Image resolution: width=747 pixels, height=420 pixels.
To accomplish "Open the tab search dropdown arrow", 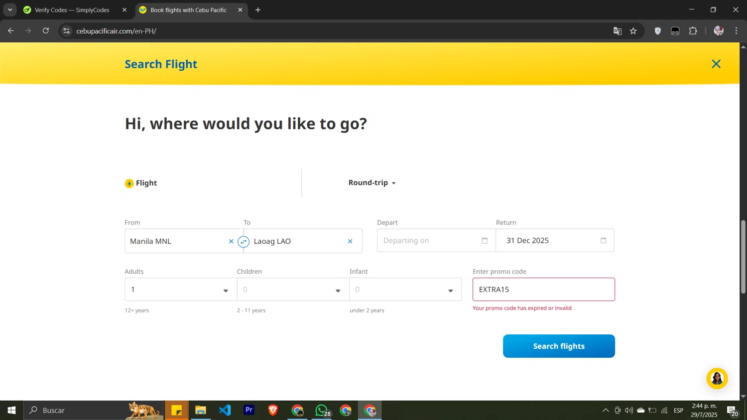I will [x=10, y=10].
